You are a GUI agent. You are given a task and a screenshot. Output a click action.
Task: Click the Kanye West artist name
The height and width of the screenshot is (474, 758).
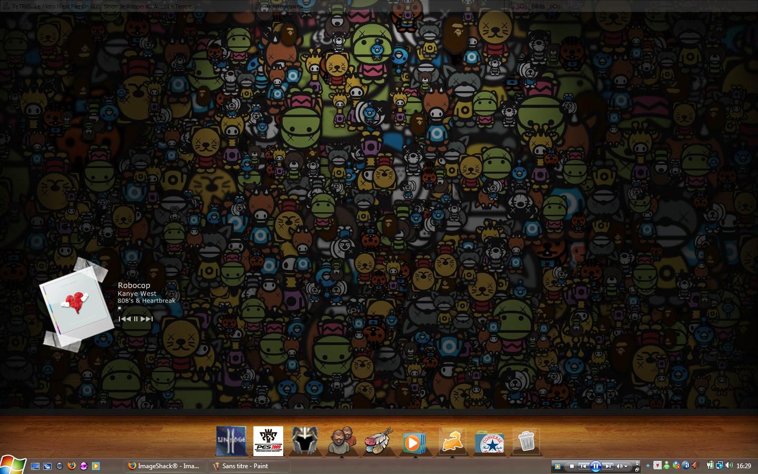point(137,294)
